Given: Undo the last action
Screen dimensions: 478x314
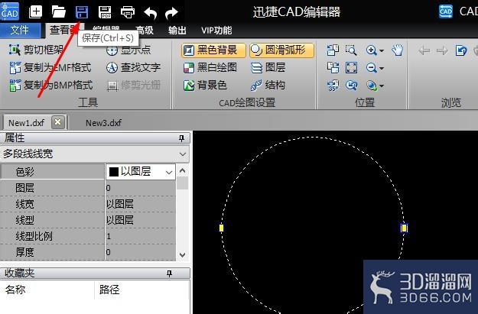Looking at the screenshot, I should (150, 13).
